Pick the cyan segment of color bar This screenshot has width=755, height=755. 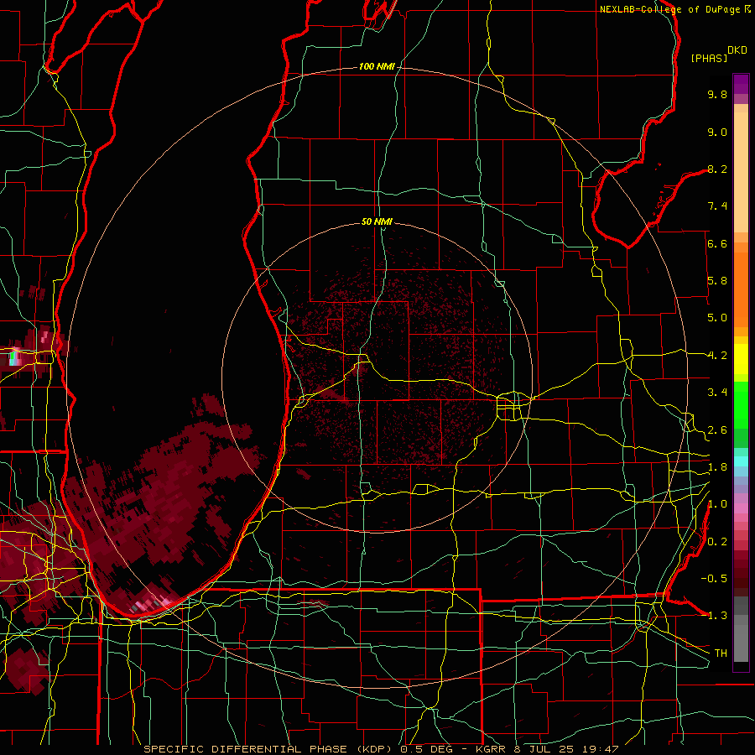click(x=741, y=461)
